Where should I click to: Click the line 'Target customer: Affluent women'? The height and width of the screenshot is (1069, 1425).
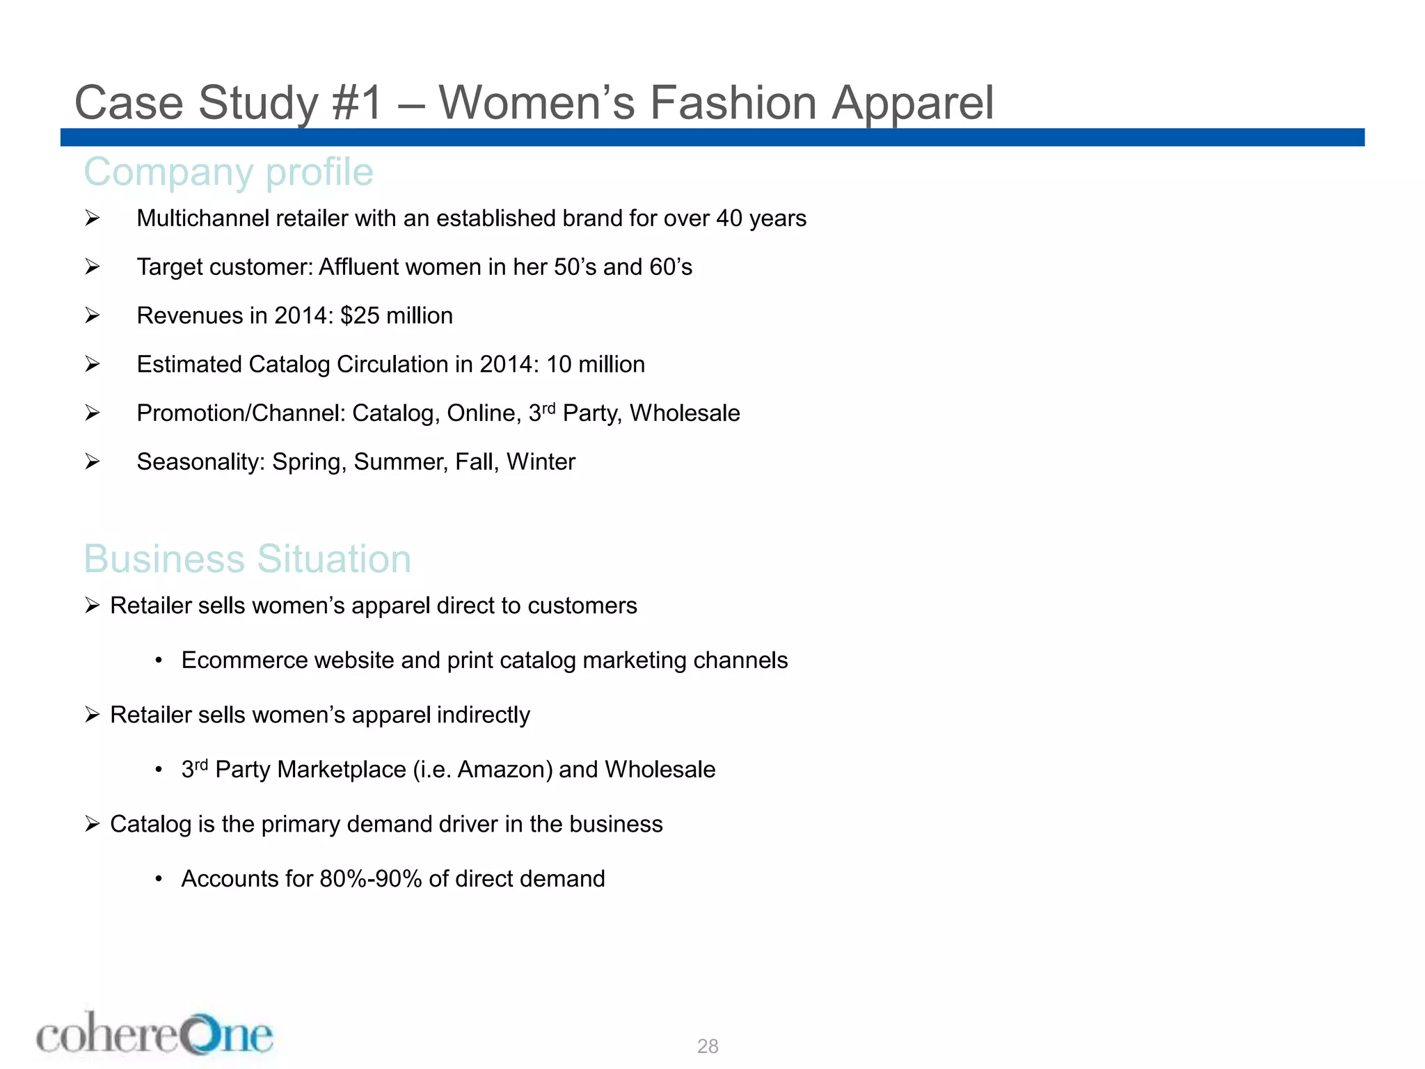coord(414,267)
